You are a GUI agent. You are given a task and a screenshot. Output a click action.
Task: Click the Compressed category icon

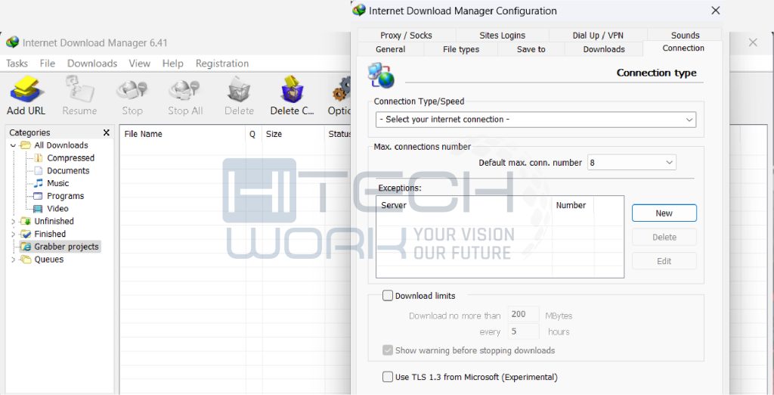(x=38, y=158)
